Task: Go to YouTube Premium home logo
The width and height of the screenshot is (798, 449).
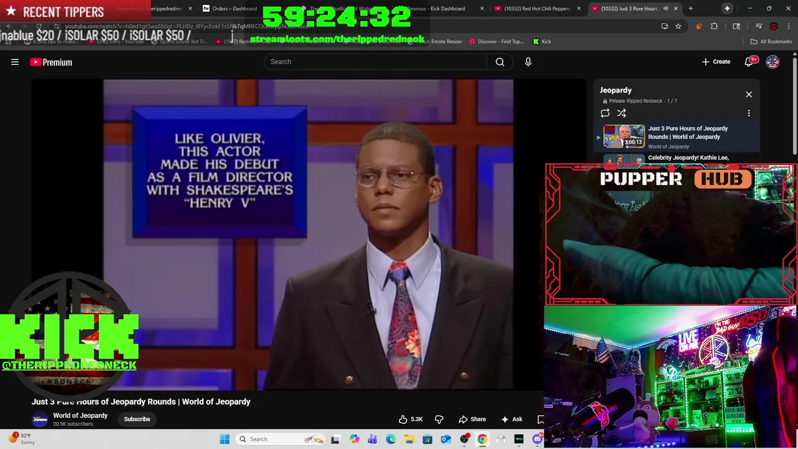Action: point(51,62)
